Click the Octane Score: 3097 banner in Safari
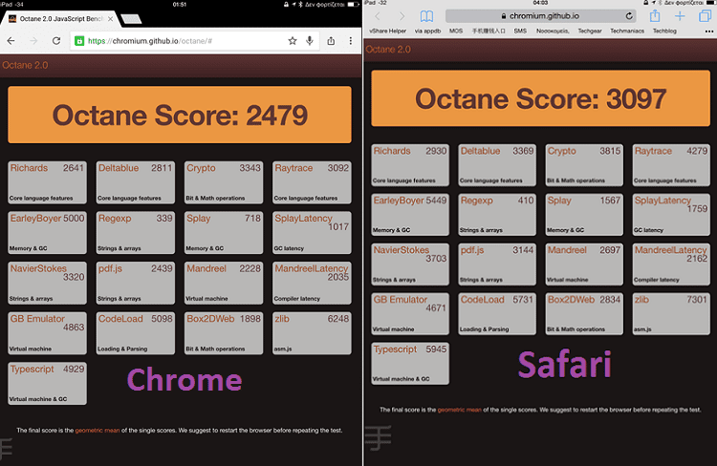This screenshot has height=466, width=717. 540,98
